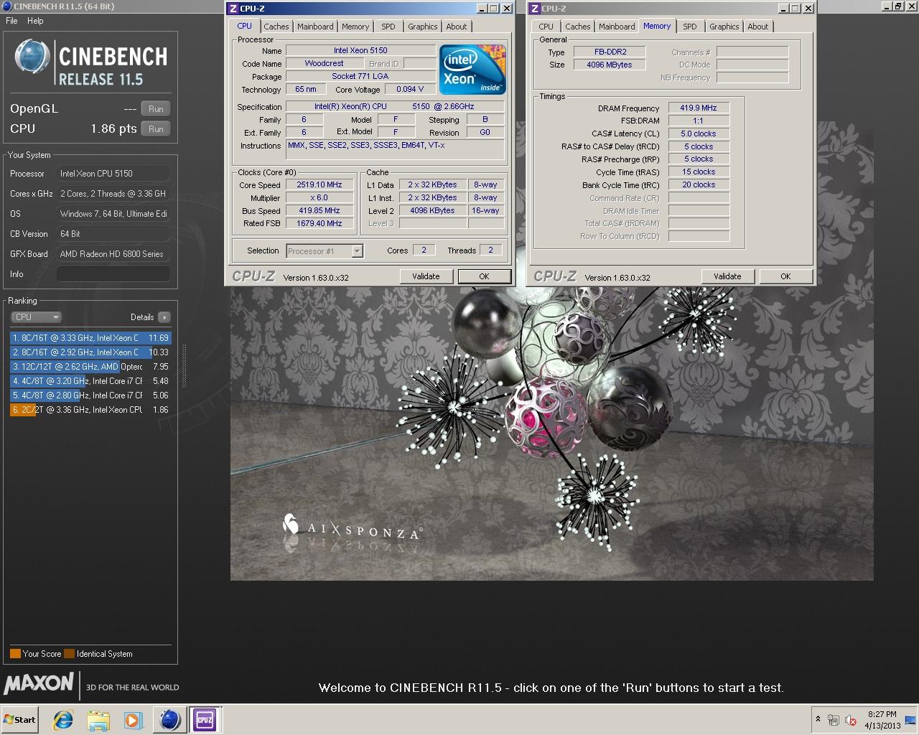Run the CPU benchmark

coord(156,129)
